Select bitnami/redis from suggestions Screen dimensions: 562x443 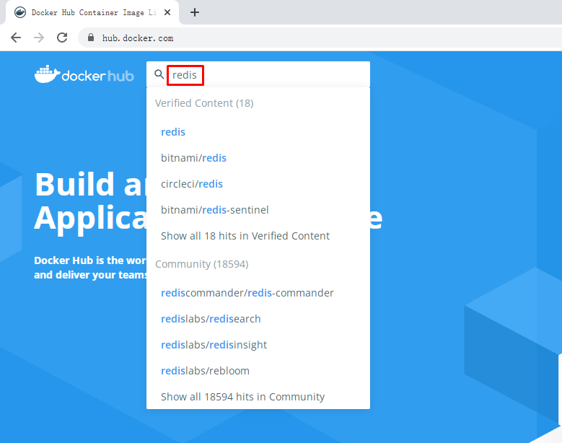[193, 158]
